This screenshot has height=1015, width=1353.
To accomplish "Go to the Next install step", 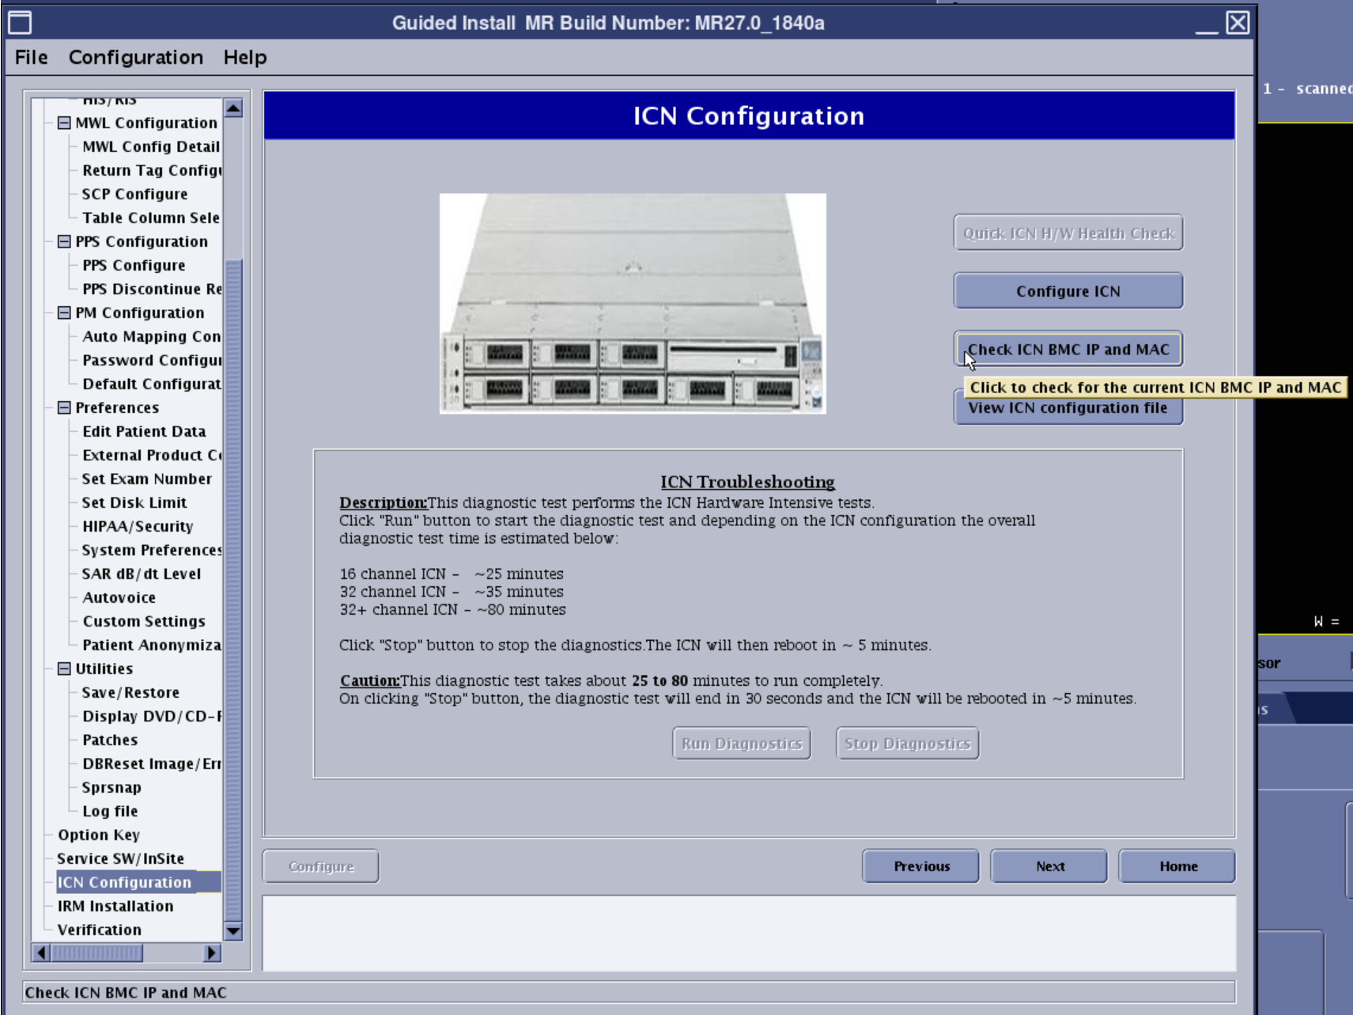I will click(1049, 866).
